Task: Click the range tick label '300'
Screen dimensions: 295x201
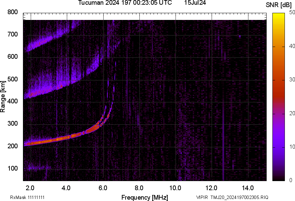Action: (12, 124)
